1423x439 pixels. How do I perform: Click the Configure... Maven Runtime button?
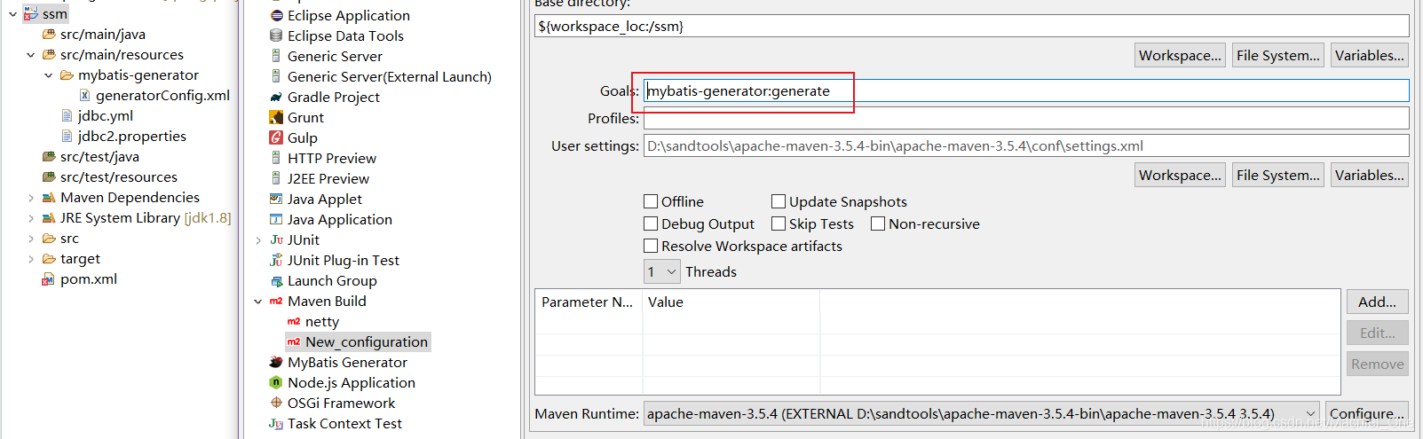coord(1367,413)
